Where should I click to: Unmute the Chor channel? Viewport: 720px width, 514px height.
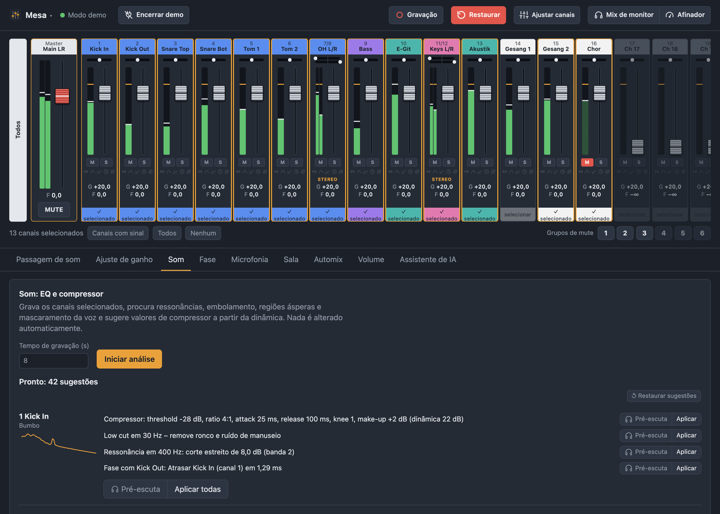point(587,162)
